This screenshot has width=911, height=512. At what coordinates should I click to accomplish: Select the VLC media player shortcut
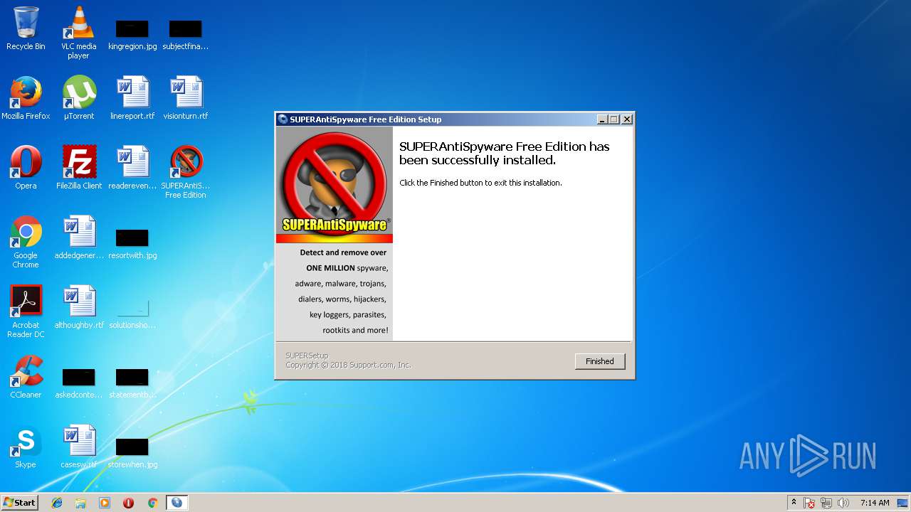tap(79, 33)
